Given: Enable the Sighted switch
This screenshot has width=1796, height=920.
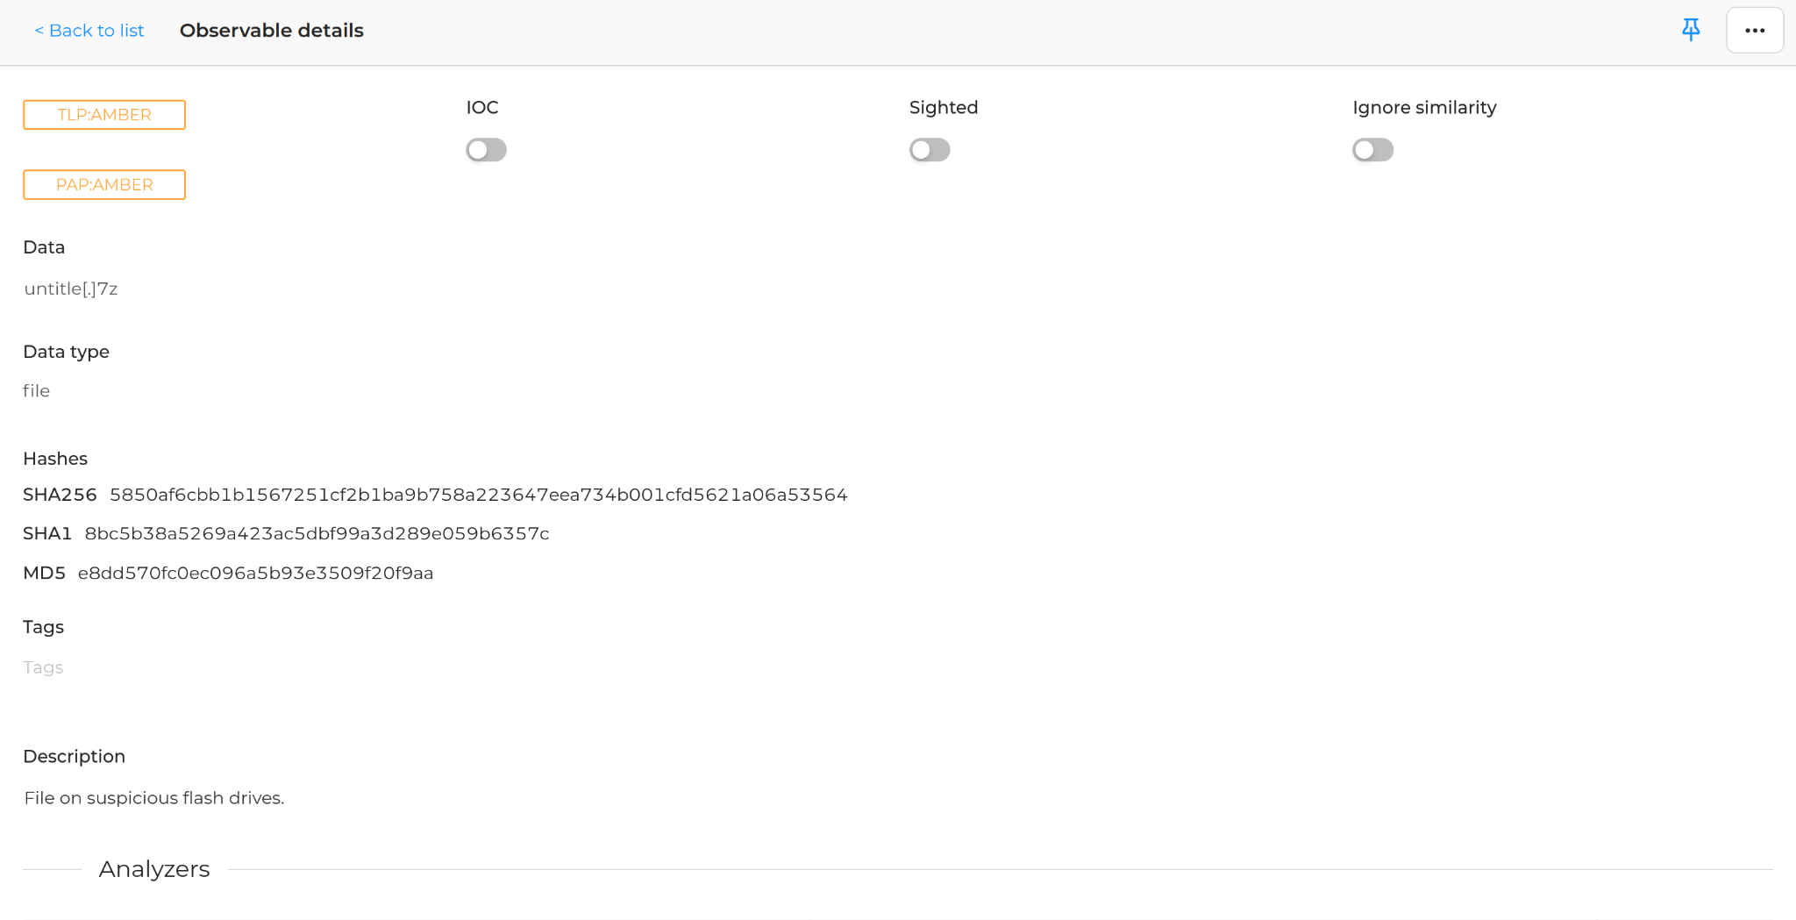Looking at the screenshot, I should pyautogui.click(x=930, y=150).
